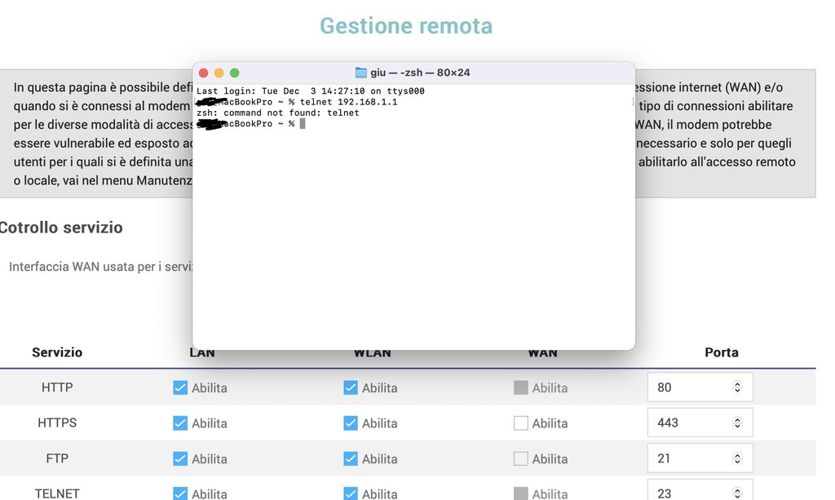Viewport: 835px width, 500px height.
Task: Toggle HTTPS on the LAN interface
Action: 180,423
